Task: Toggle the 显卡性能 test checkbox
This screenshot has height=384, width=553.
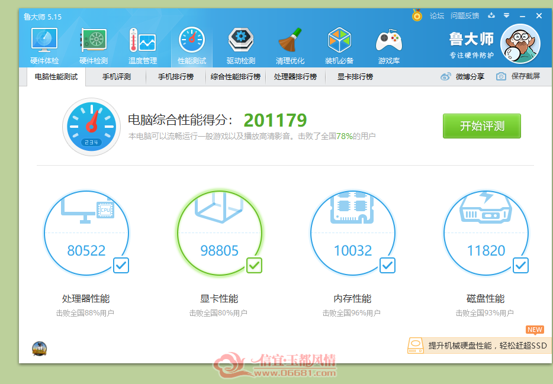Action: 254,265
